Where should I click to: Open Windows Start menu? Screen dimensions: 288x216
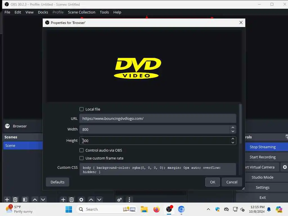pyautogui.click(x=69, y=209)
